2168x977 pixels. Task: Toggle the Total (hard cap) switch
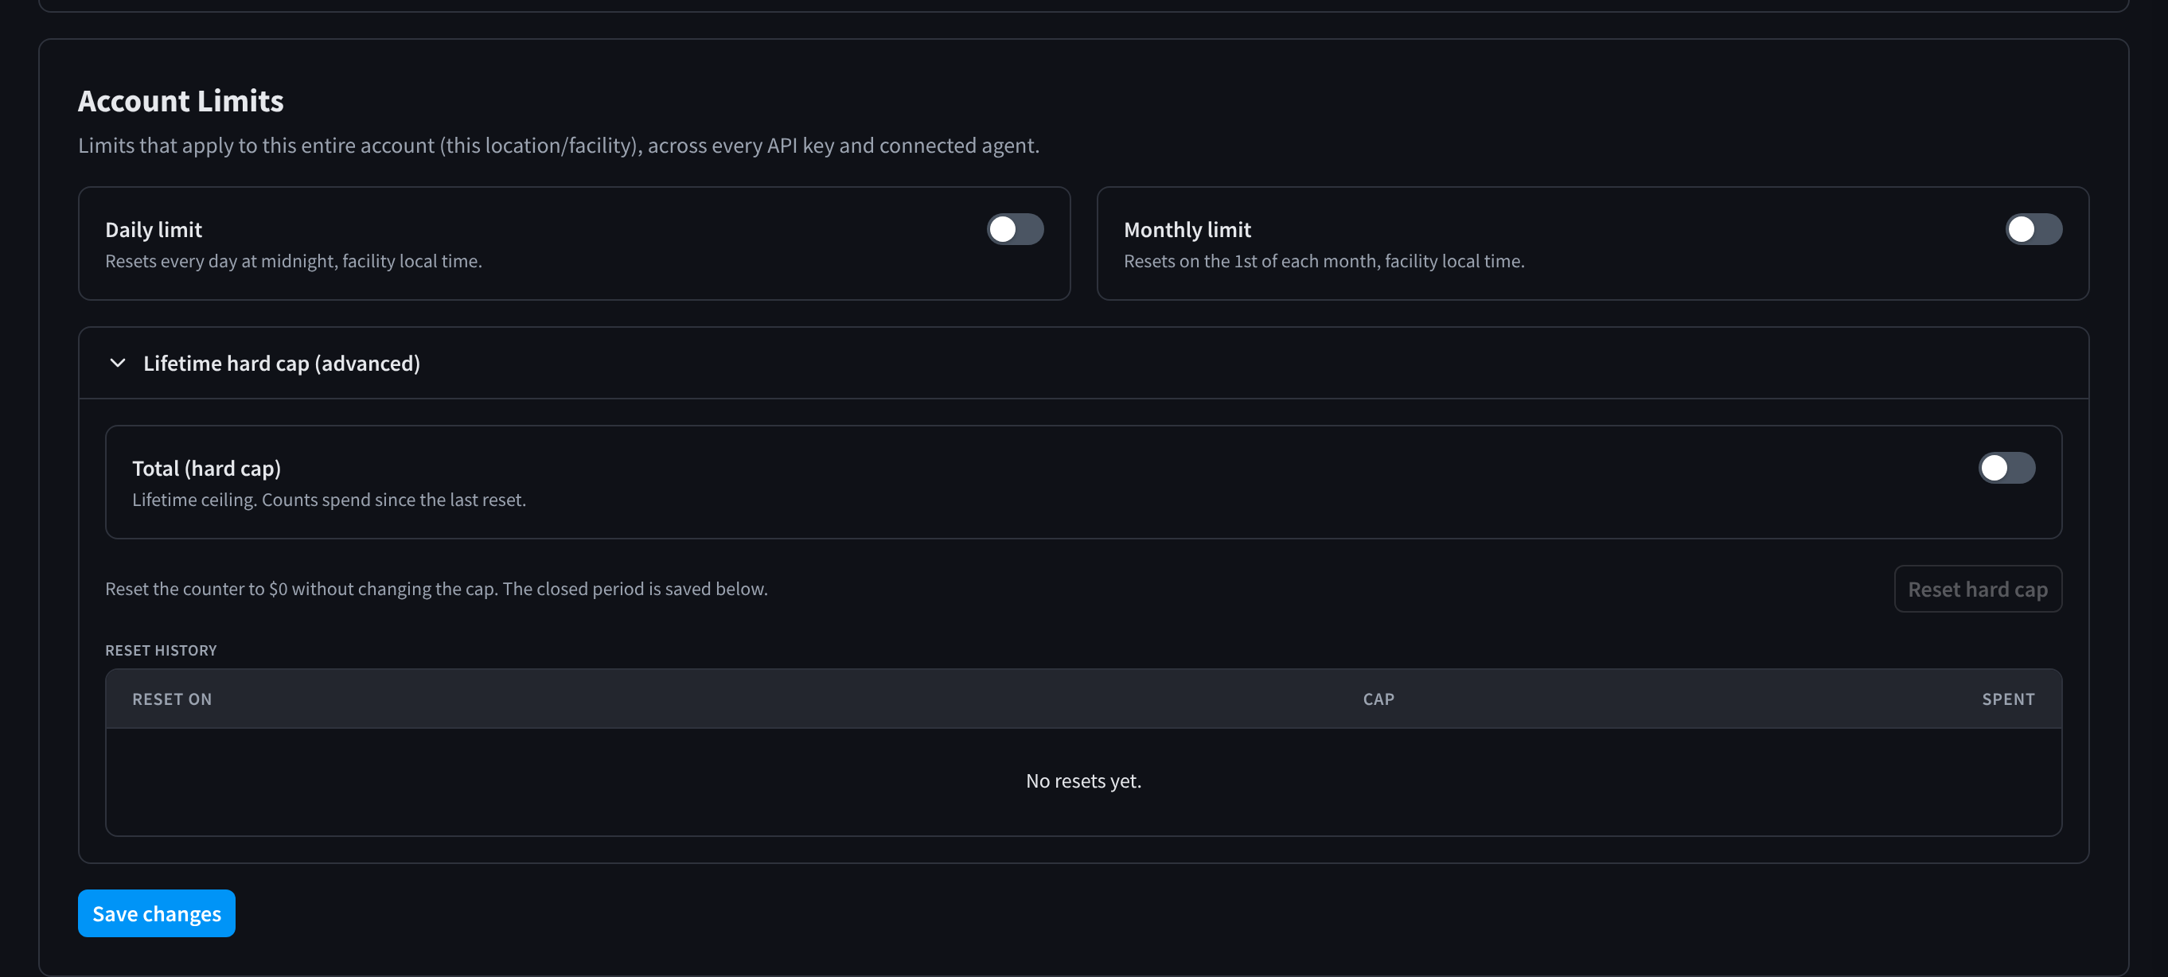(2006, 468)
